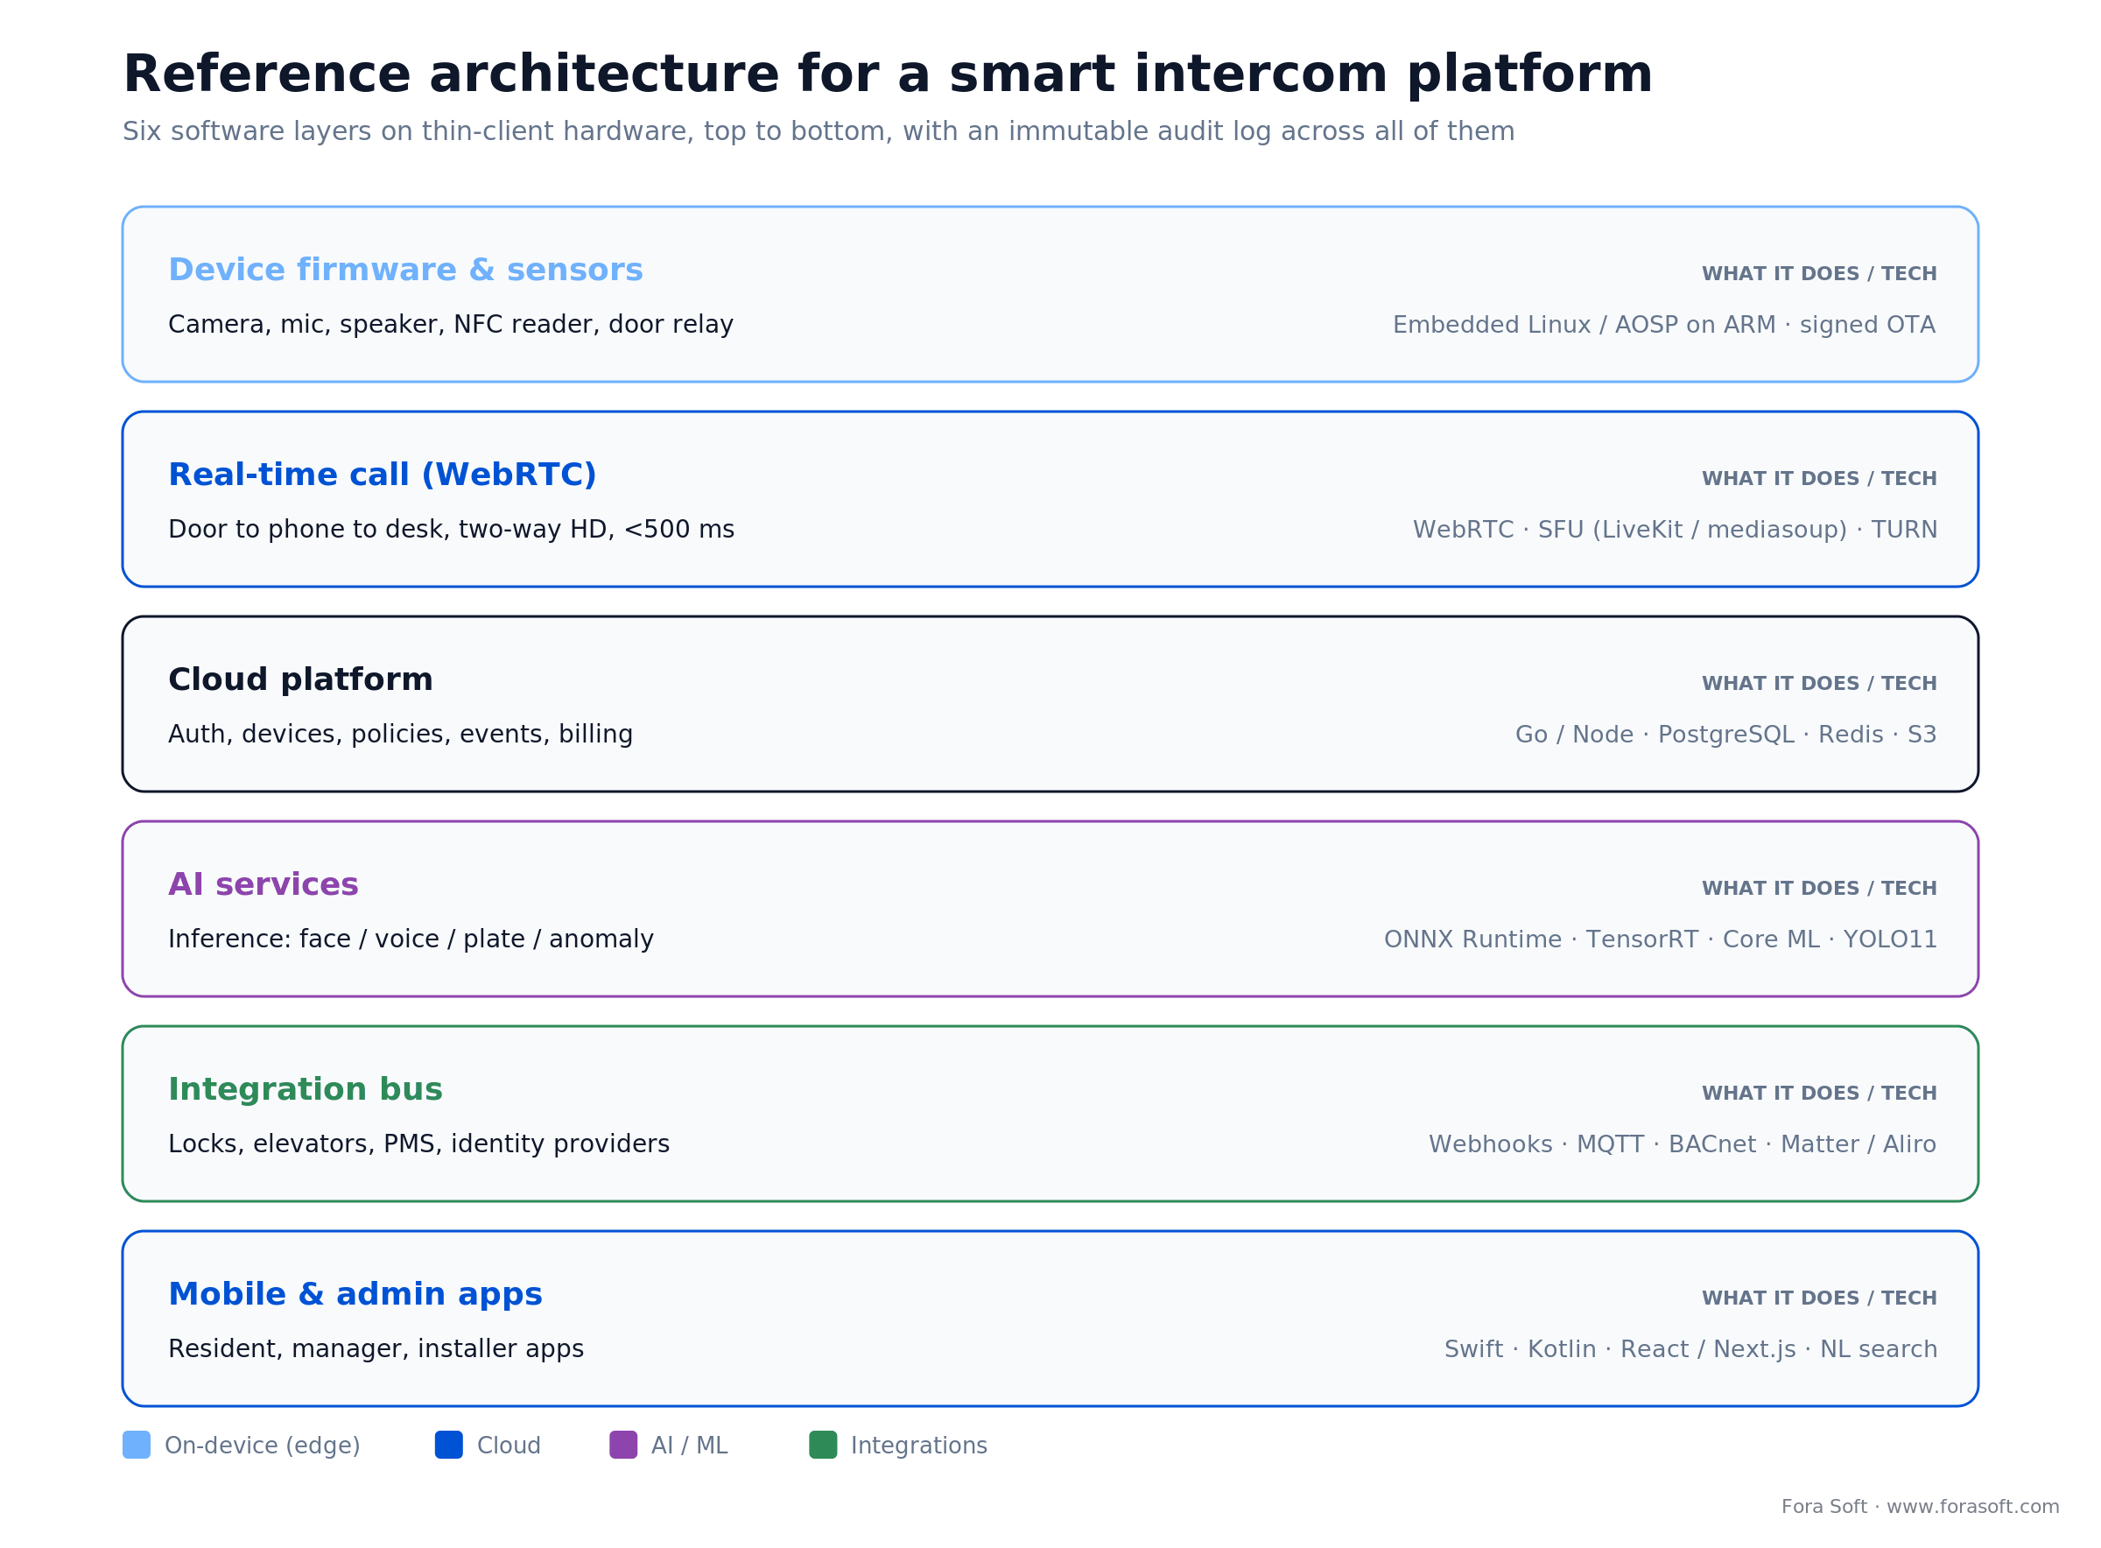Select the 'Real-time call (WebRTC)' heading

tap(383, 475)
